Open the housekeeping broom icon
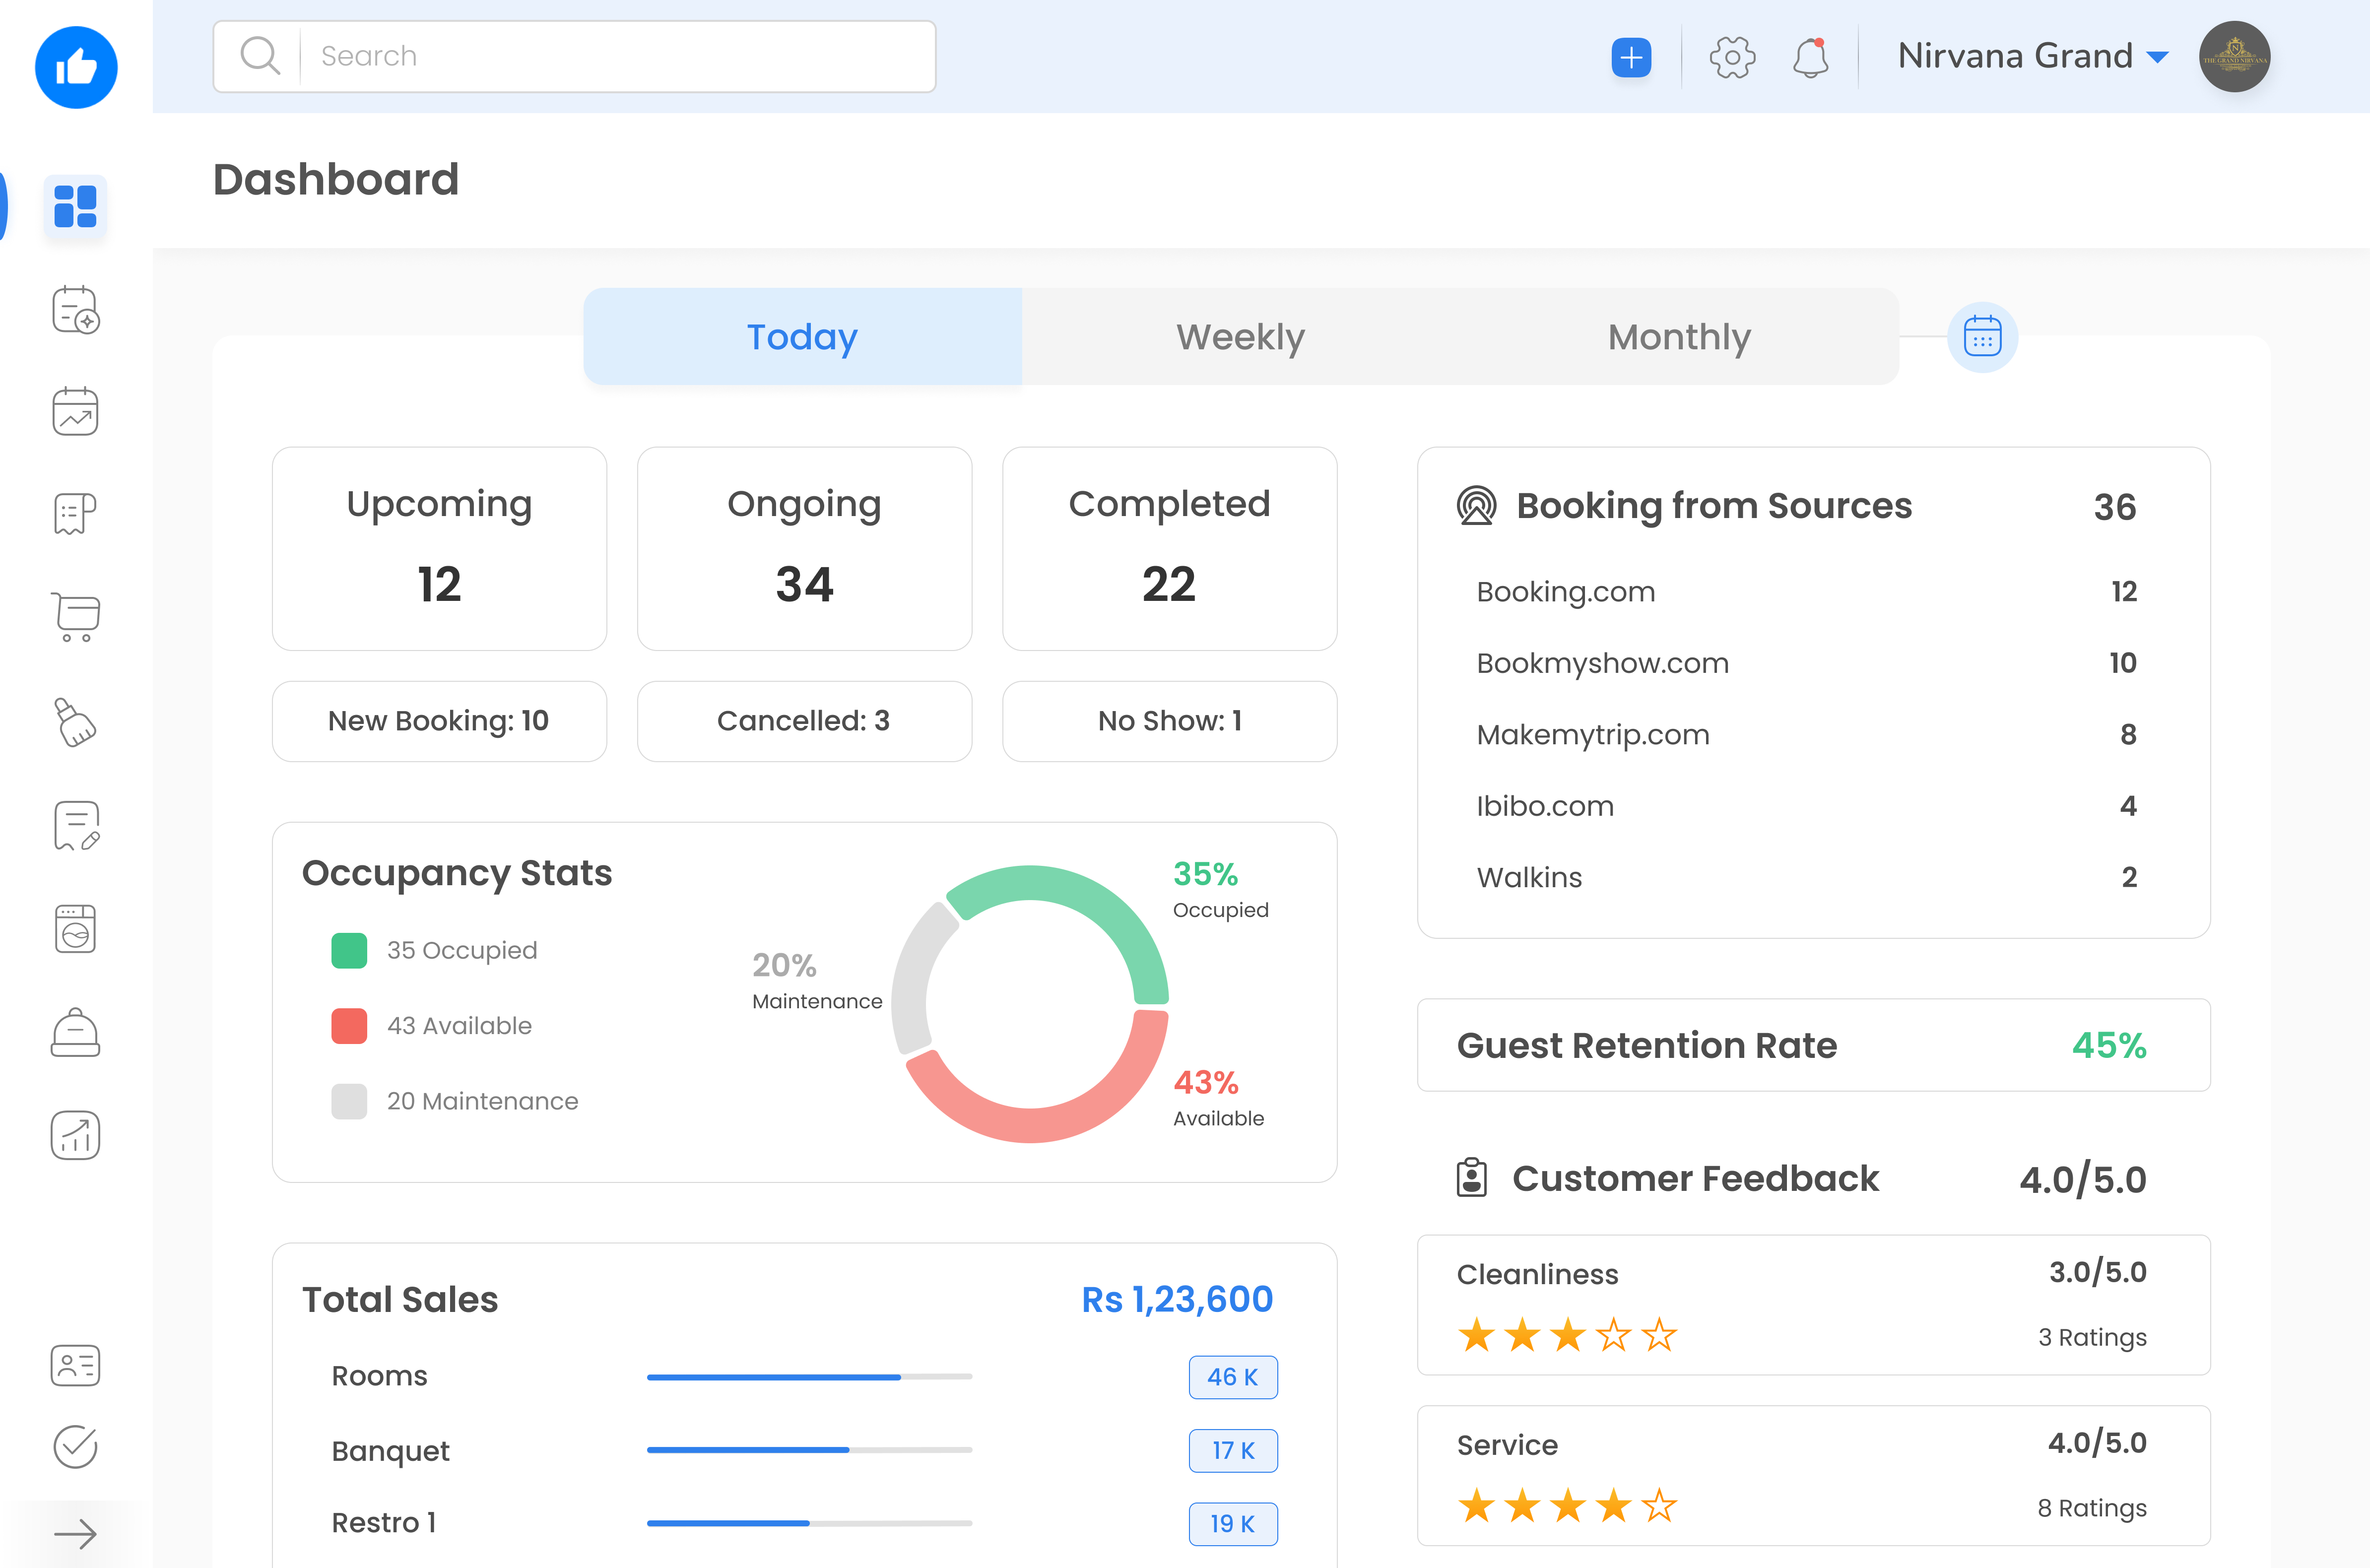 tap(76, 722)
